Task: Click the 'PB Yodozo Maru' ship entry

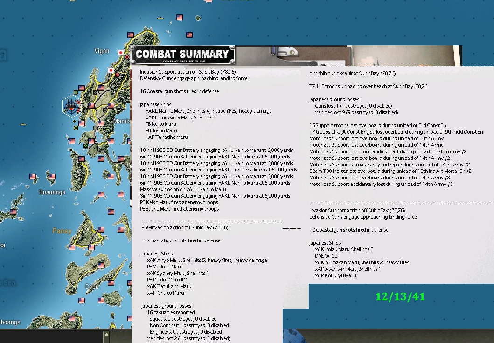Action: tap(165, 267)
